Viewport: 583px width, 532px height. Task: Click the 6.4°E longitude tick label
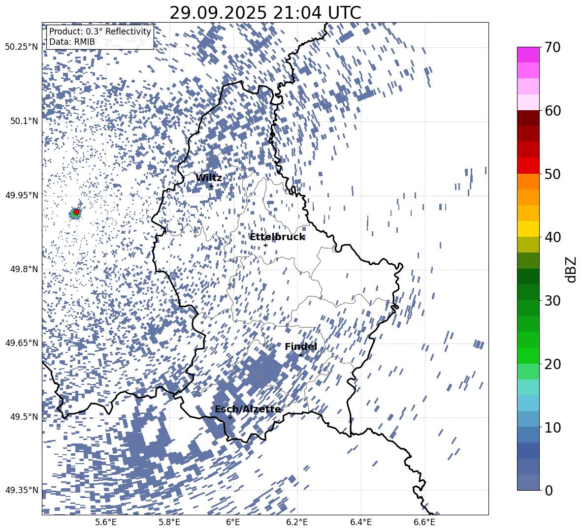(360, 522)
